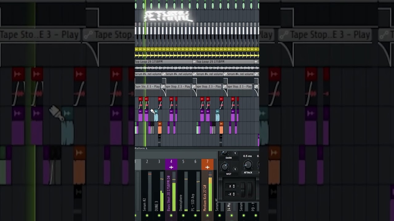Click the ATTACK knob

pos(248,165)
